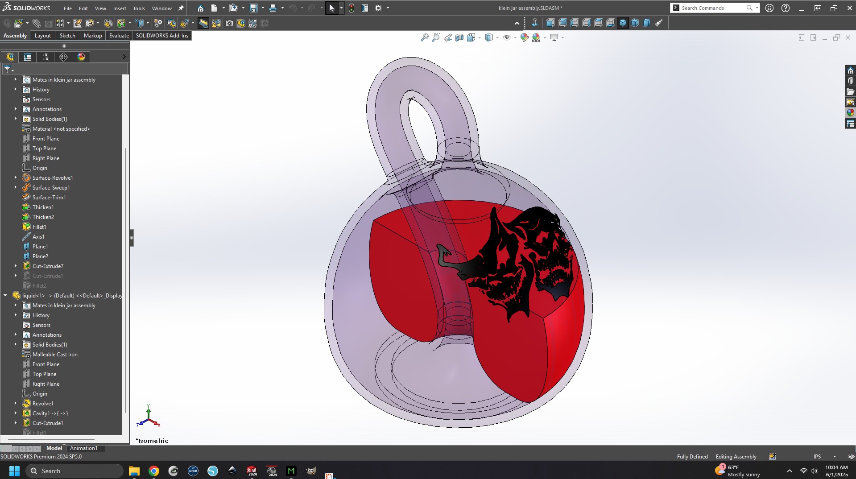Click the Windows taskbar Search box
Screen dimensions: 856x479
click(74, 471)
